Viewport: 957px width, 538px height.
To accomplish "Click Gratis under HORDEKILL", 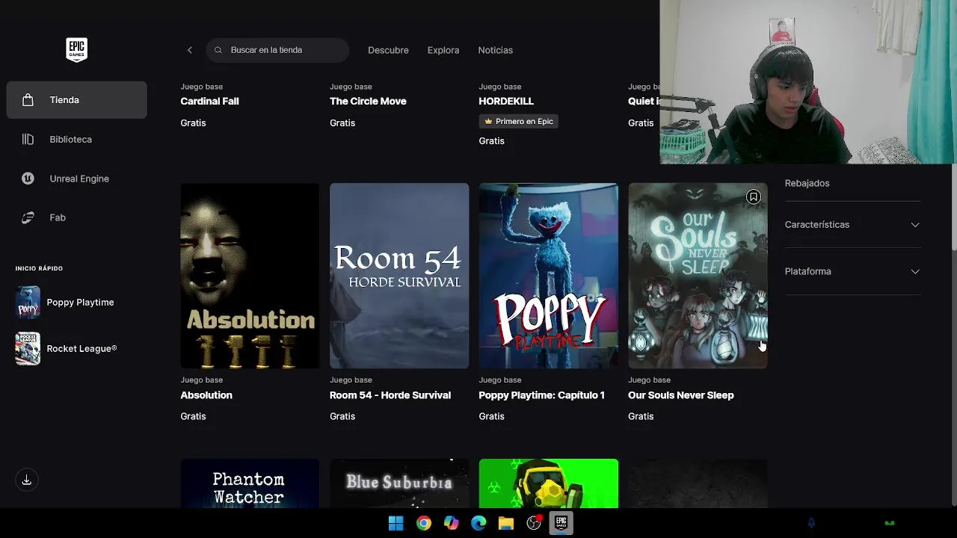I will point(491,140).
